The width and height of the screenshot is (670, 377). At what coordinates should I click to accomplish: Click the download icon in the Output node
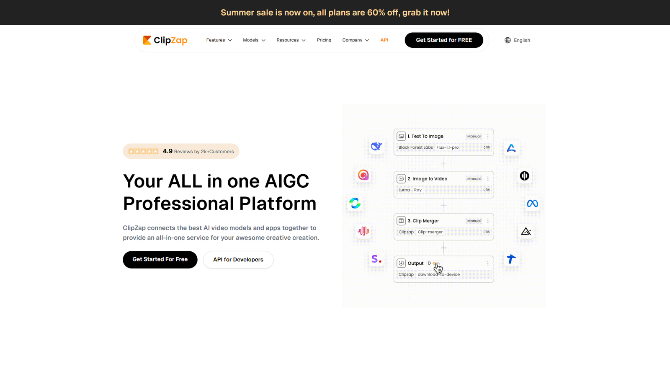click(x=402, y=263)
